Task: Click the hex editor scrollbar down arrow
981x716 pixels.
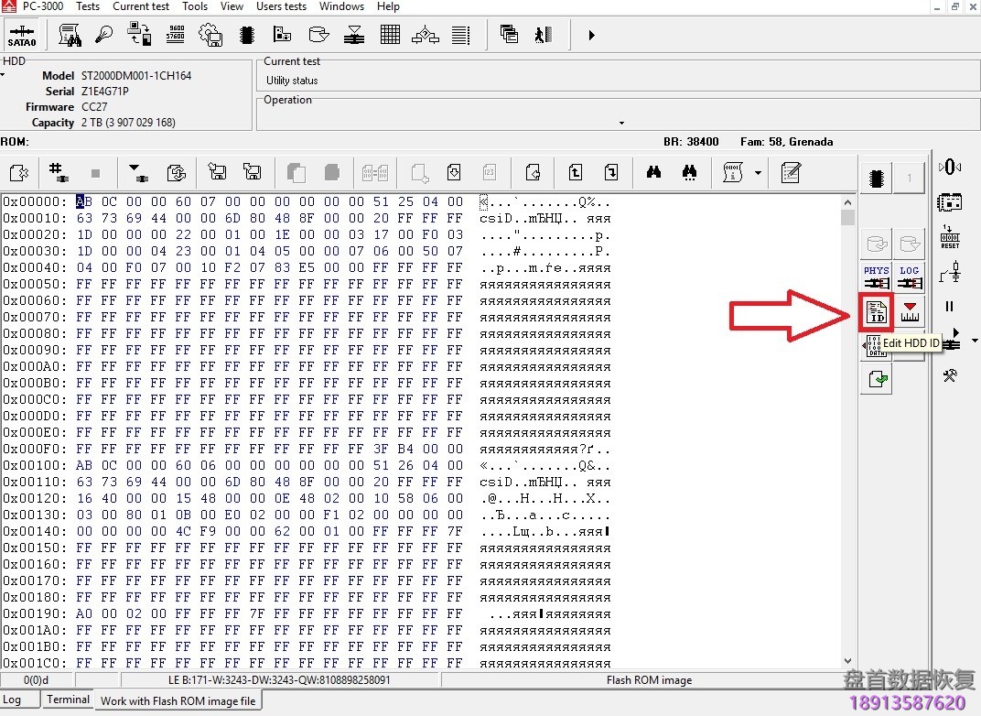Action: point(847,661)
